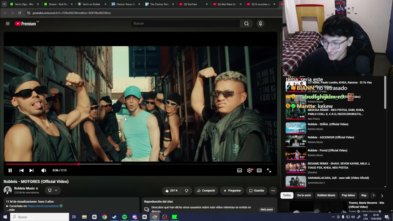The height and width of the screenshot is (221, 393).
Task: Open the more actions three-dot menu
Action: click(273, 191)
